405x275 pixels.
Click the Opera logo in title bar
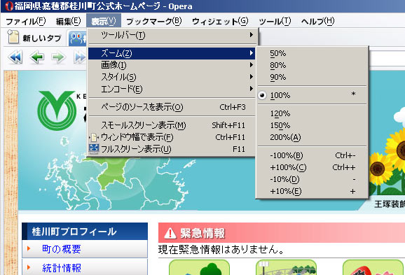9,6
